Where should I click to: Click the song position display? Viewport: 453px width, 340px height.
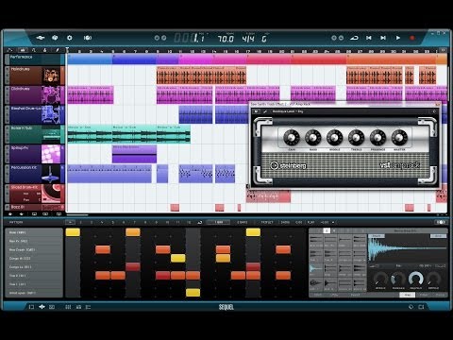tap(190, 39)
